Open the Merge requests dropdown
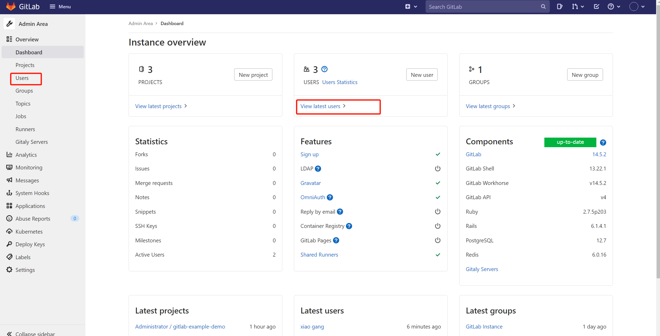Viewport: 660px width, 336px height. 578,7
